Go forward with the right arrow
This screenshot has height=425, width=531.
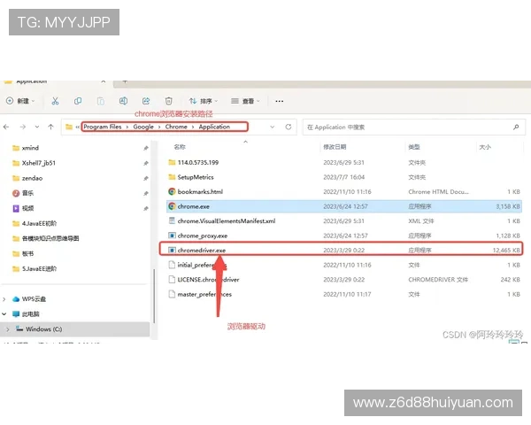click(23, 127)
